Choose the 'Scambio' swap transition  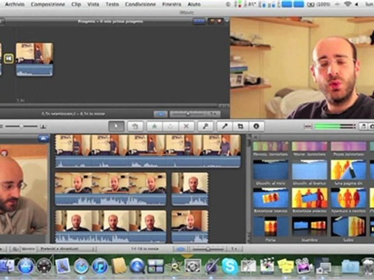(x=309, y=226)
